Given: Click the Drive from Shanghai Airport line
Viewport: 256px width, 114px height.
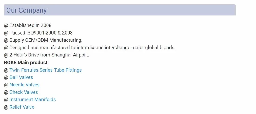Looking at the screenshot, I should (47, 55).
